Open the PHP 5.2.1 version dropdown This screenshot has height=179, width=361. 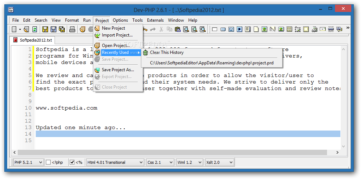tap(28, 162)
